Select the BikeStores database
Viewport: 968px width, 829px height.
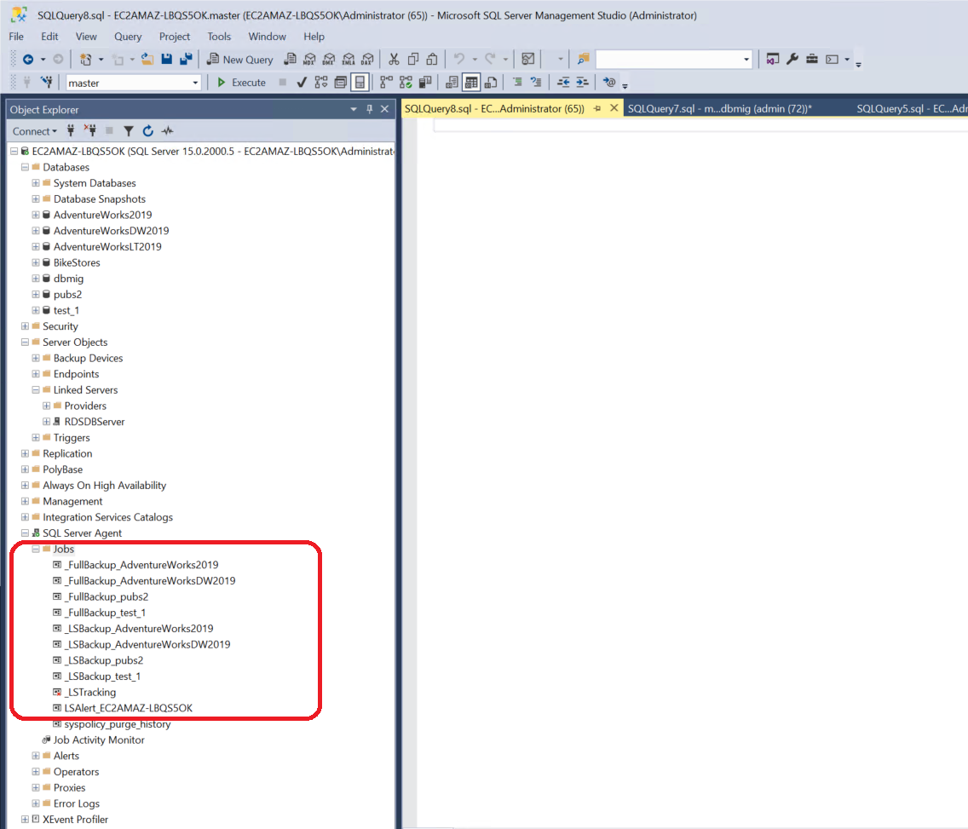point(77,263)
